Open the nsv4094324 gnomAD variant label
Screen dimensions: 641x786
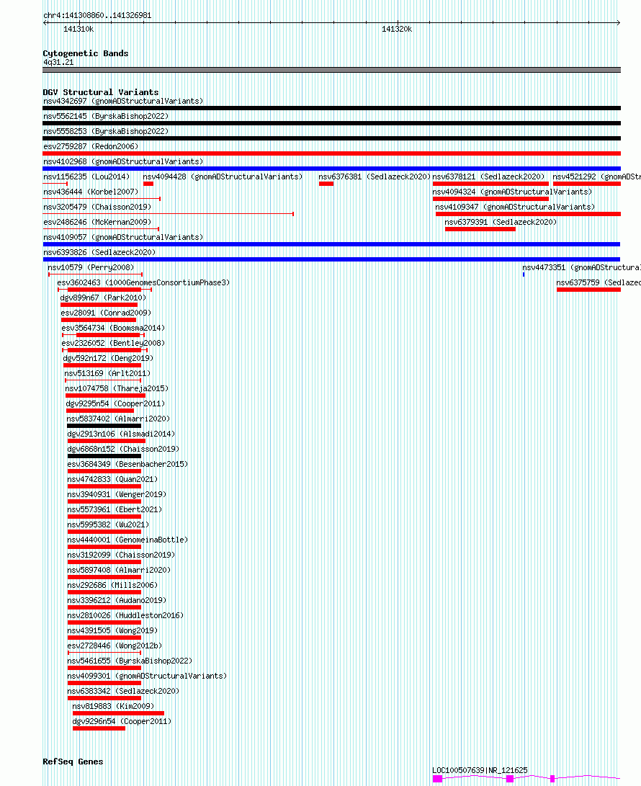click(x=512, y=192)
